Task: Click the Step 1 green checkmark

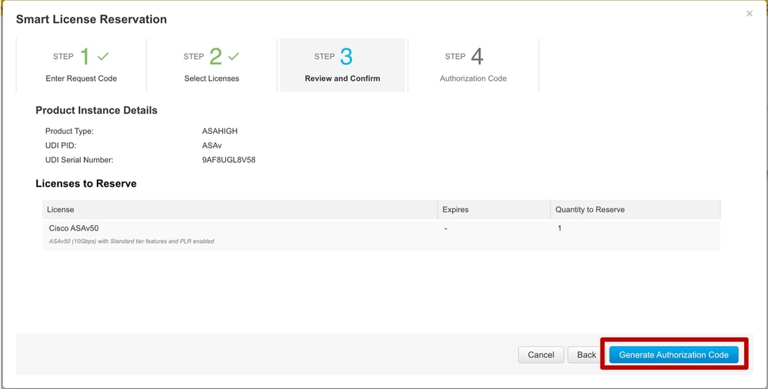Action: tap(103, 57)
